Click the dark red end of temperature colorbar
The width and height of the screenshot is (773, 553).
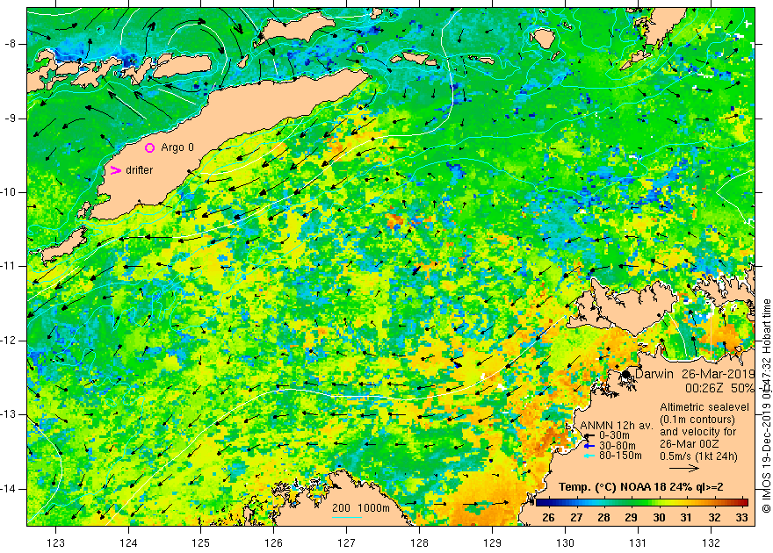744,503
